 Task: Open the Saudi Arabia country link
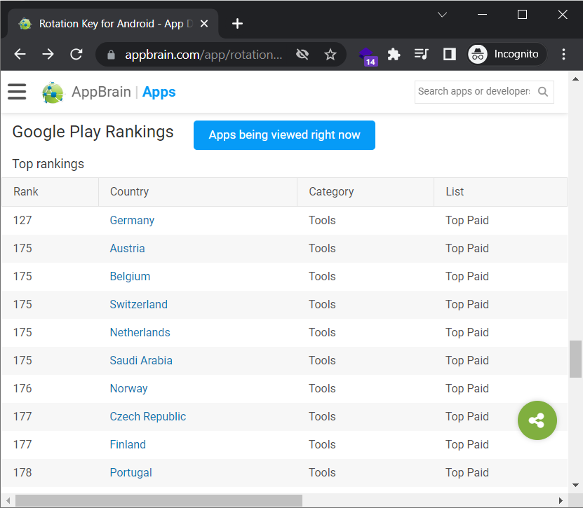[x=141, y=360]
